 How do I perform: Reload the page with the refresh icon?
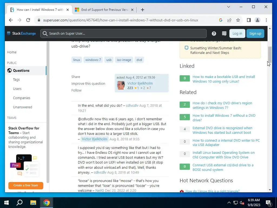pyautogui.click(x=28, y=20)
